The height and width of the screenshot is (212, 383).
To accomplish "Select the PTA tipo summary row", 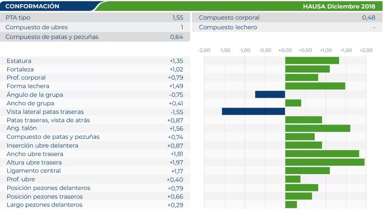I will [x=95, y=17].
